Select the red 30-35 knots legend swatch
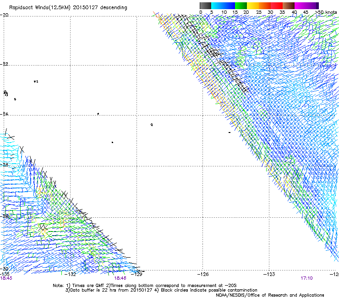The width and height of the screenshot is (339, 298). pos(277,6)
